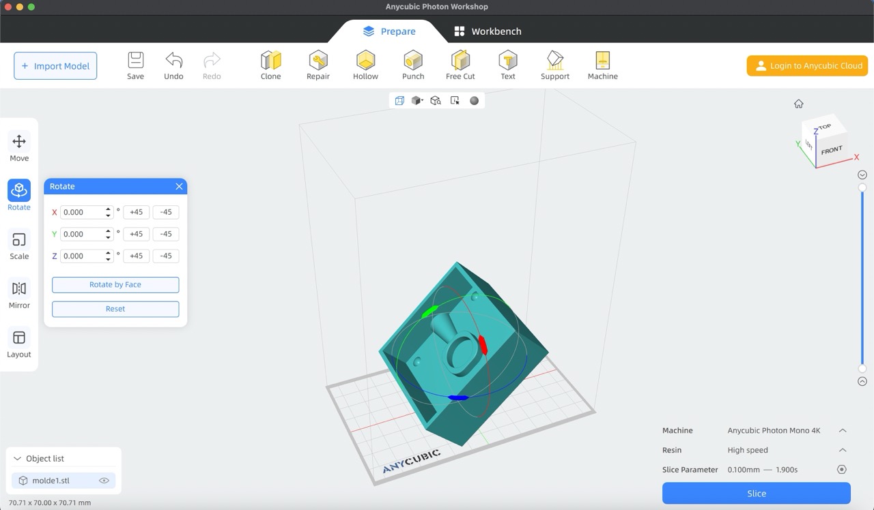
Task: Click the Slice button
Action: tap(757, 493)
